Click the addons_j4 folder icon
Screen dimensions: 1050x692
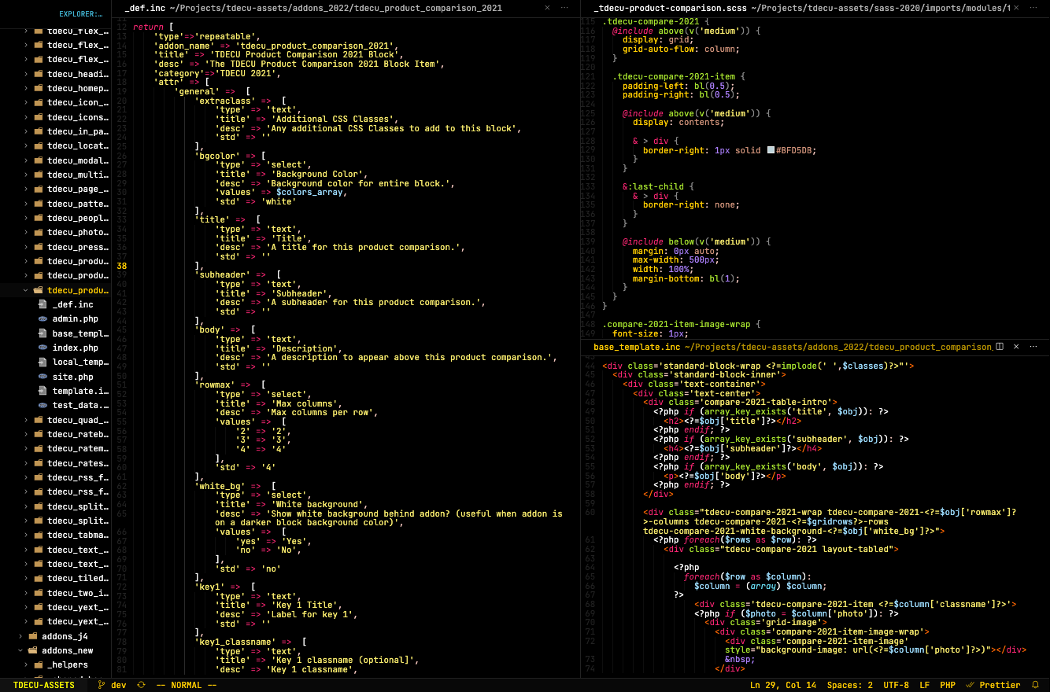33,636
